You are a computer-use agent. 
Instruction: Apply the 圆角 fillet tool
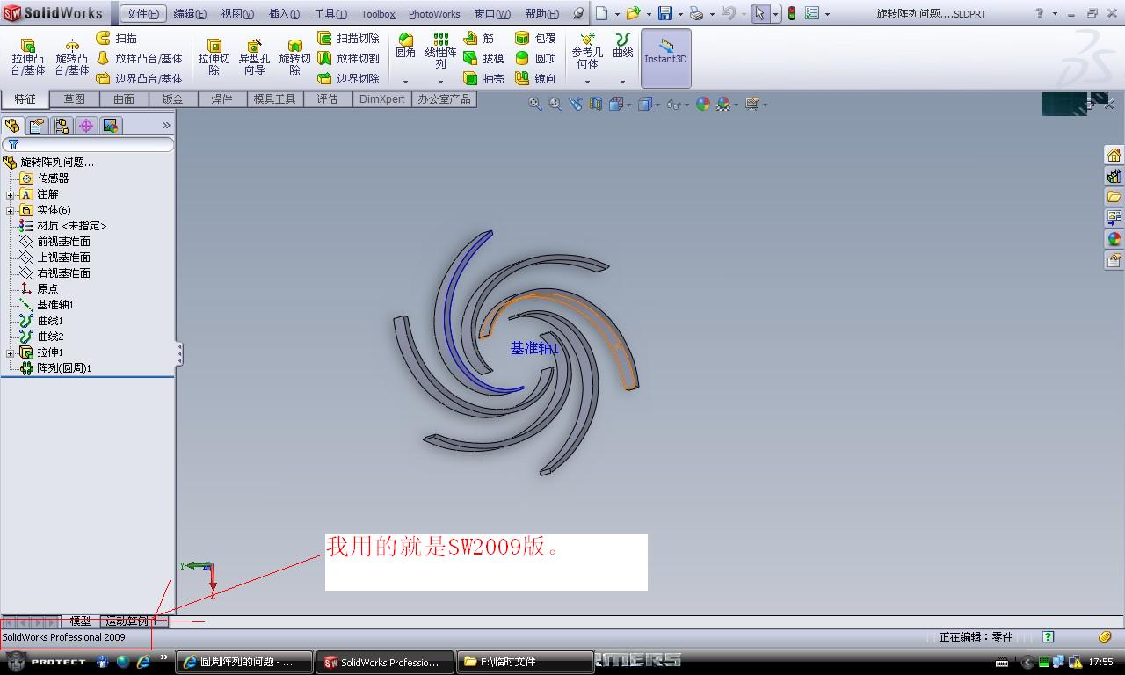[405, 47]
